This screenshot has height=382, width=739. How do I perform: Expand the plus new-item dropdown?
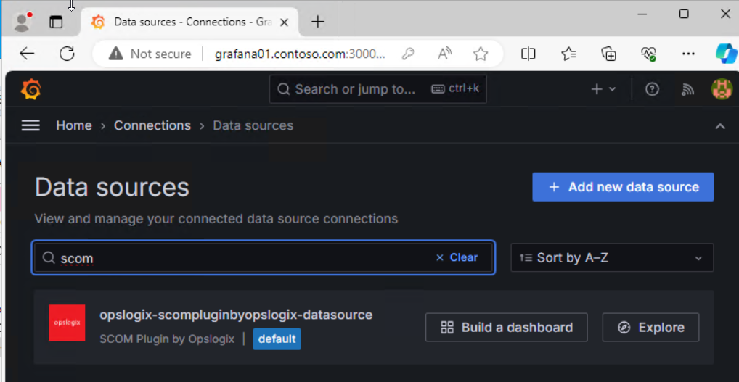click(x=603, y=89)
